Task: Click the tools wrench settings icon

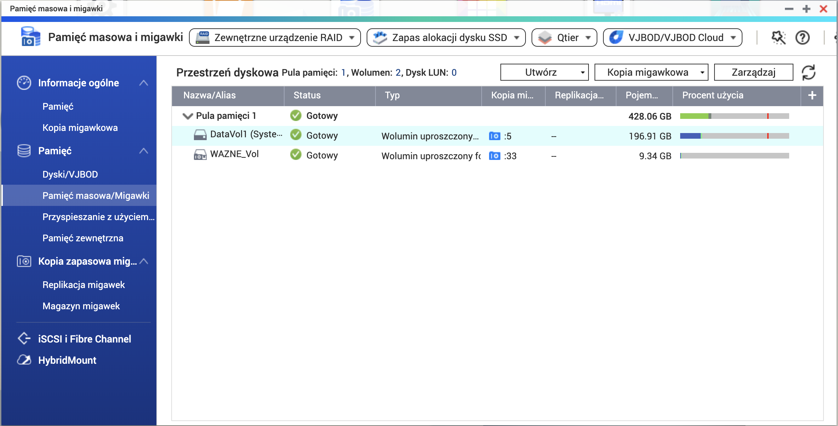Action: [x=778, y=38]
